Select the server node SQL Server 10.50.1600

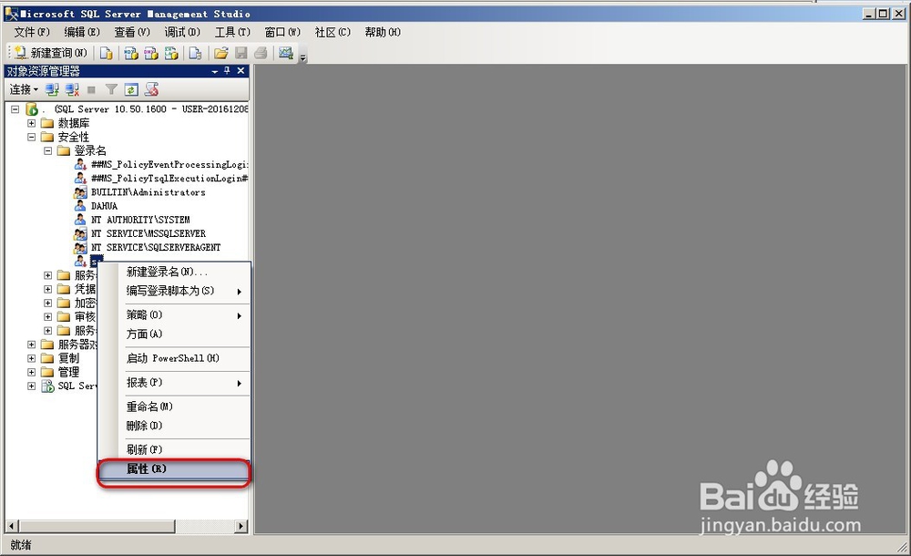click(x=145, y=108)
